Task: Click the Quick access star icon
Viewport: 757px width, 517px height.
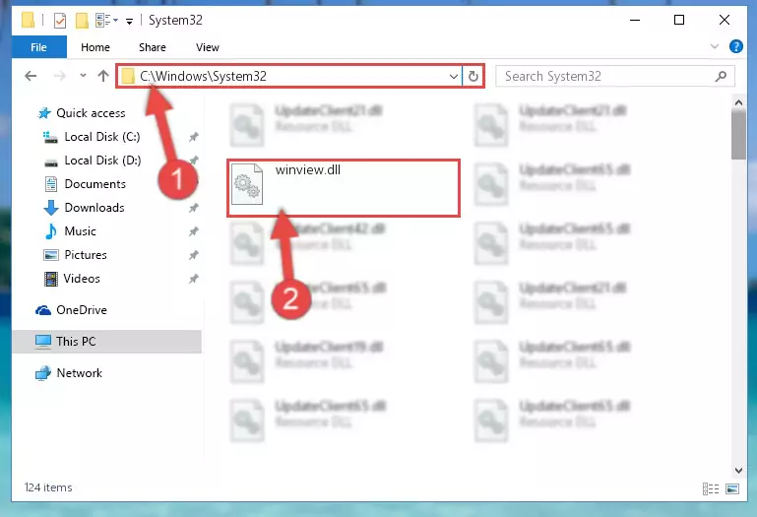Action: (44, 113)
